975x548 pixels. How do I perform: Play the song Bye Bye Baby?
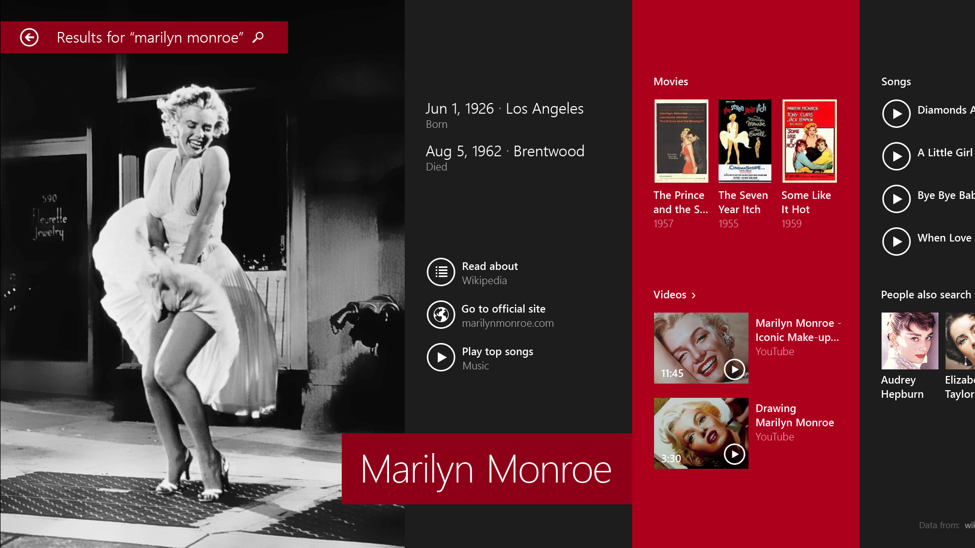pyautogui.click(x=896, y=199)
